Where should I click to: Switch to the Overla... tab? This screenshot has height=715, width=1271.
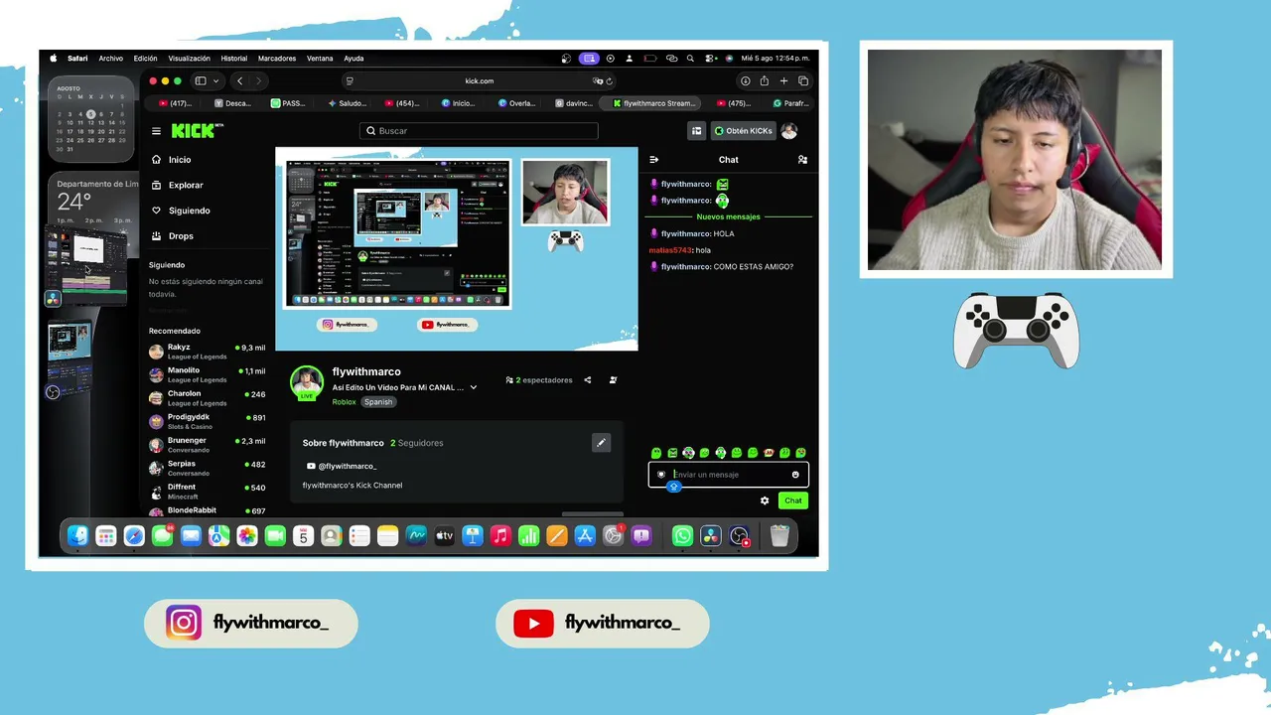coord(516,103)
